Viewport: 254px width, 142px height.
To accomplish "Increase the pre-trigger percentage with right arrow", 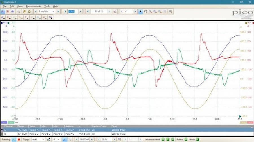I will 115,139.
